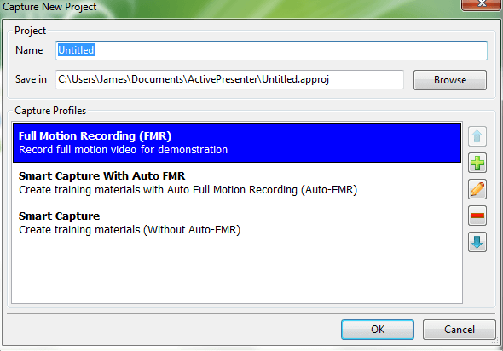Move selected profile down with blue arrow
Screen dimensions: 503x351
pos(477,242)
